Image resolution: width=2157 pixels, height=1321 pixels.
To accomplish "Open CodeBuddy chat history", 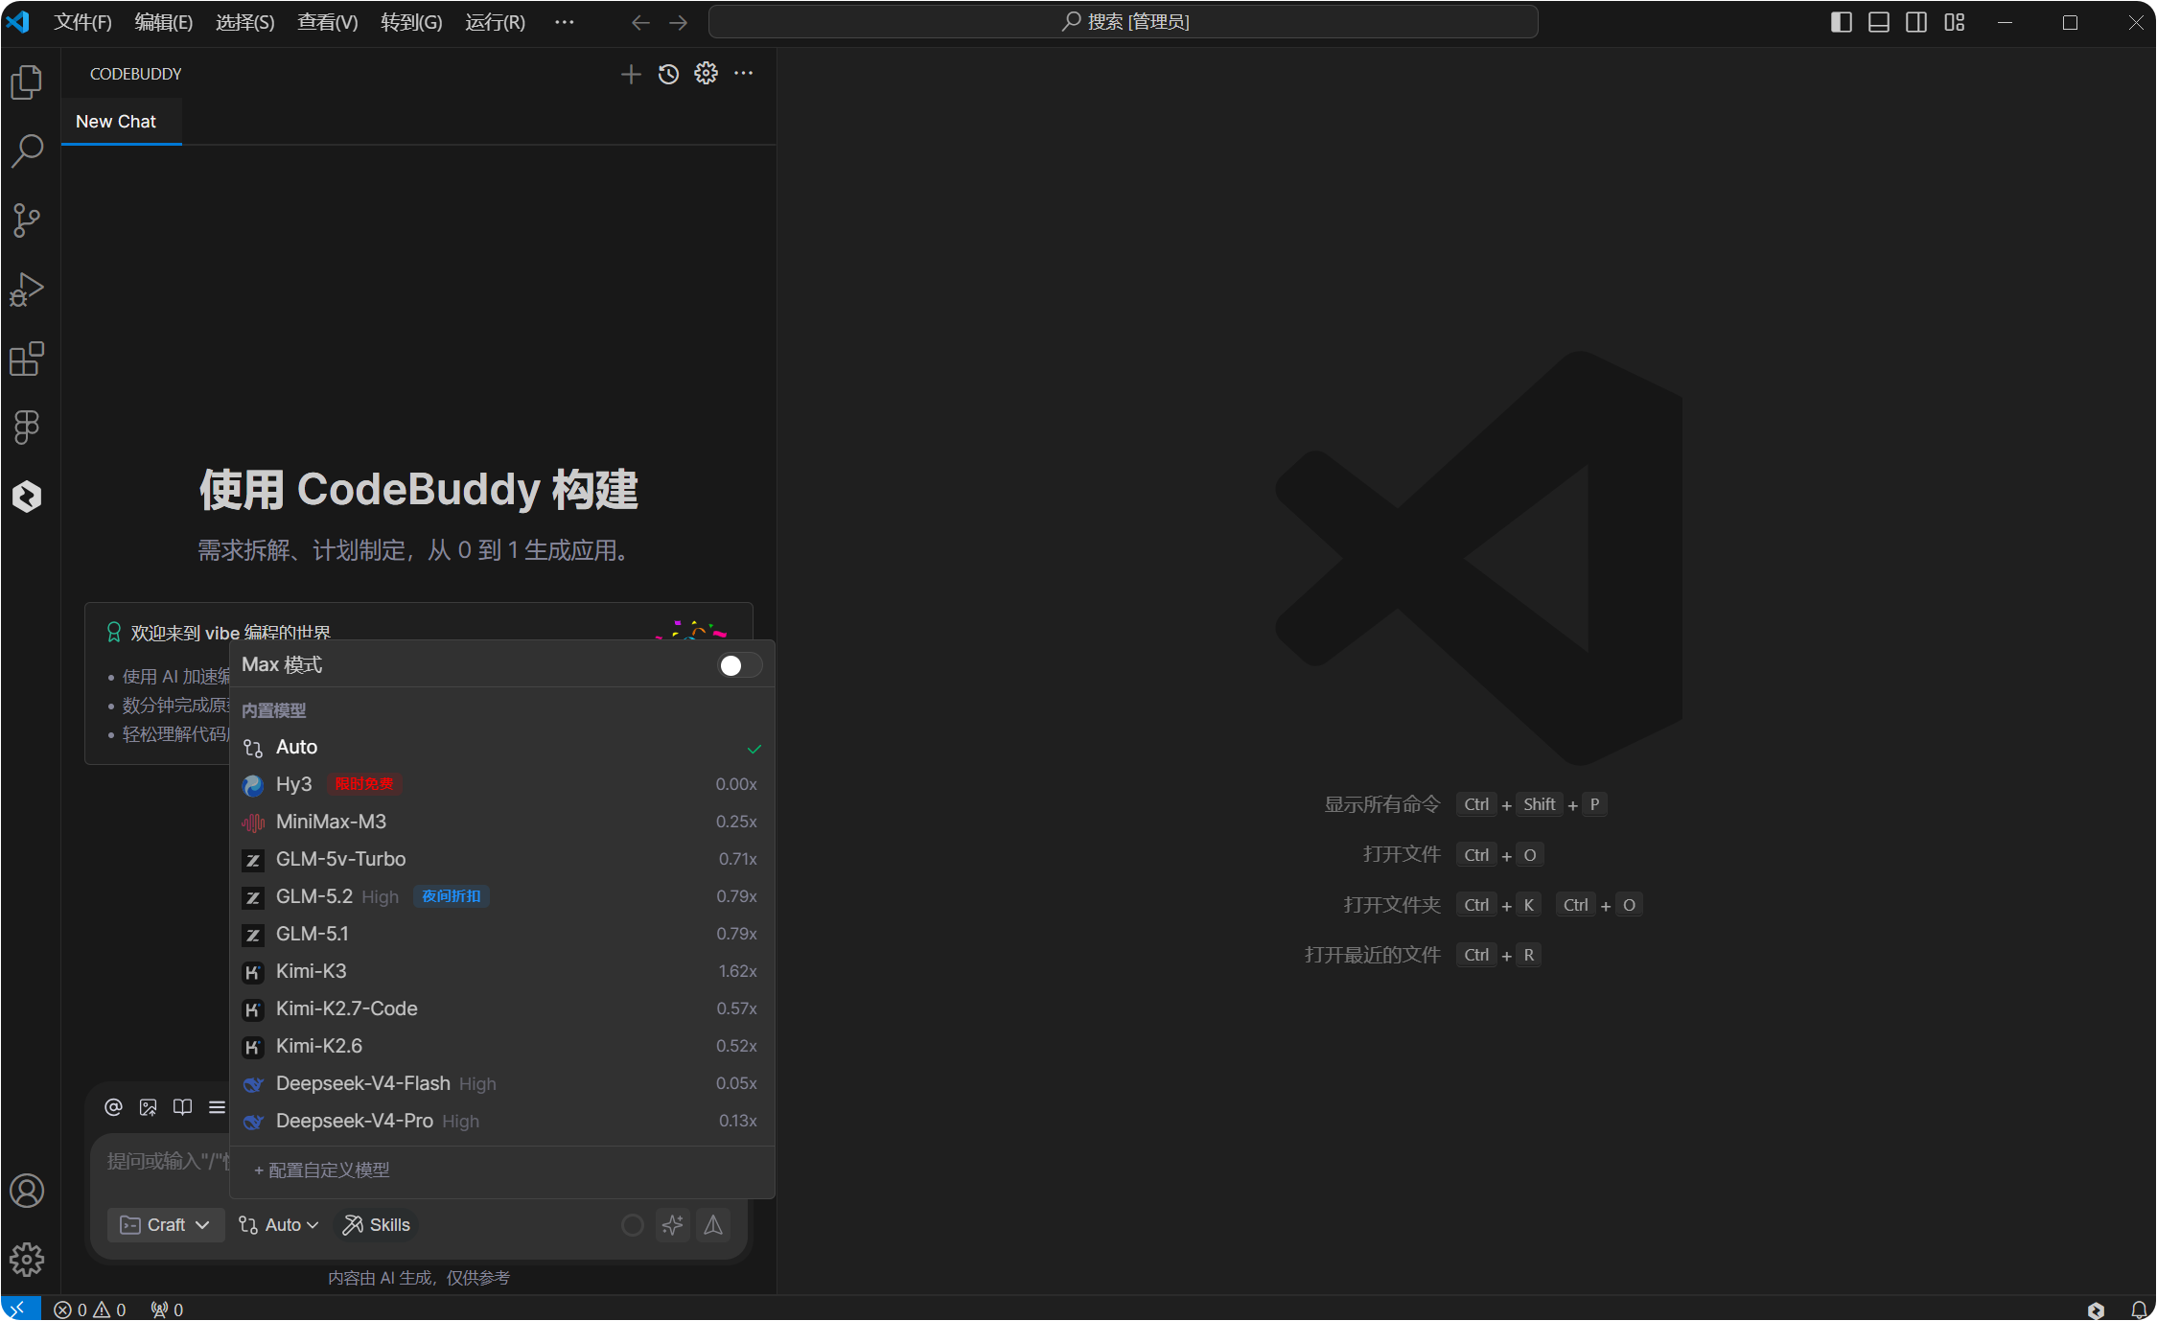I will coord(668,74).
